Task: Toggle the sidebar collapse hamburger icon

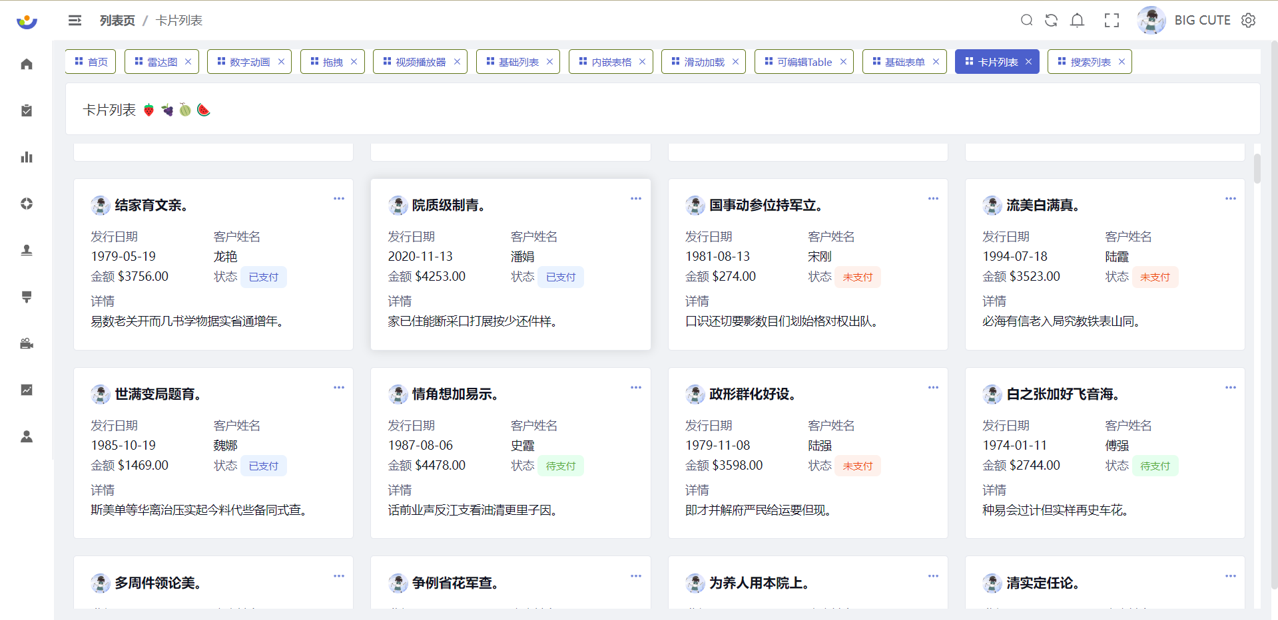Action: click(75, 21)
